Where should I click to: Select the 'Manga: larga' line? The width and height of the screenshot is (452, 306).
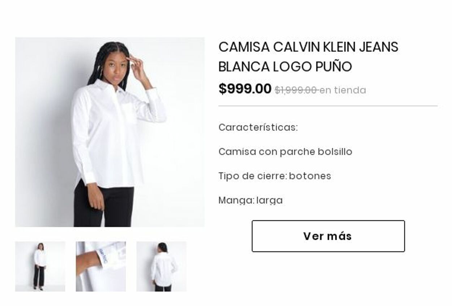pyautogui.click(x=251, y=200)
